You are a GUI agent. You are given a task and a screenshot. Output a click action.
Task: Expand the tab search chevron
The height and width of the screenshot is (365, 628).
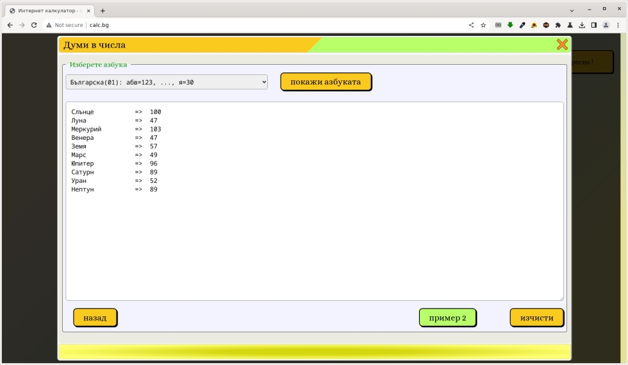pyautogui.click(x=572, y=10)
